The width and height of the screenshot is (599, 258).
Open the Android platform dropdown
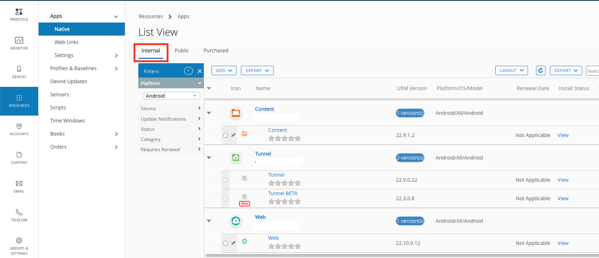pyautogui.click(x=172, y=96)
